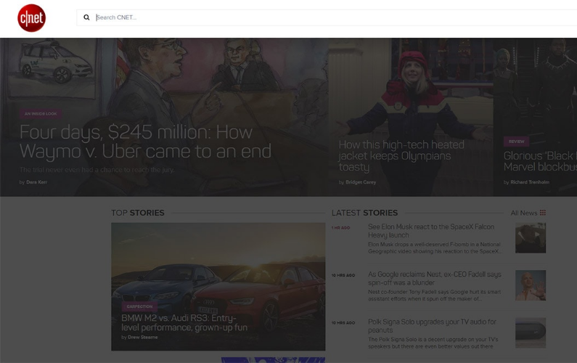The image size is (577, 363).
Task: Read the high-tech heated jacket story
Action: [401, 156]
